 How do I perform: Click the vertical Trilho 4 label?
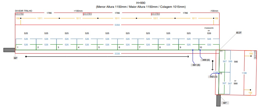pyautogui.click(x=255, y=55)
